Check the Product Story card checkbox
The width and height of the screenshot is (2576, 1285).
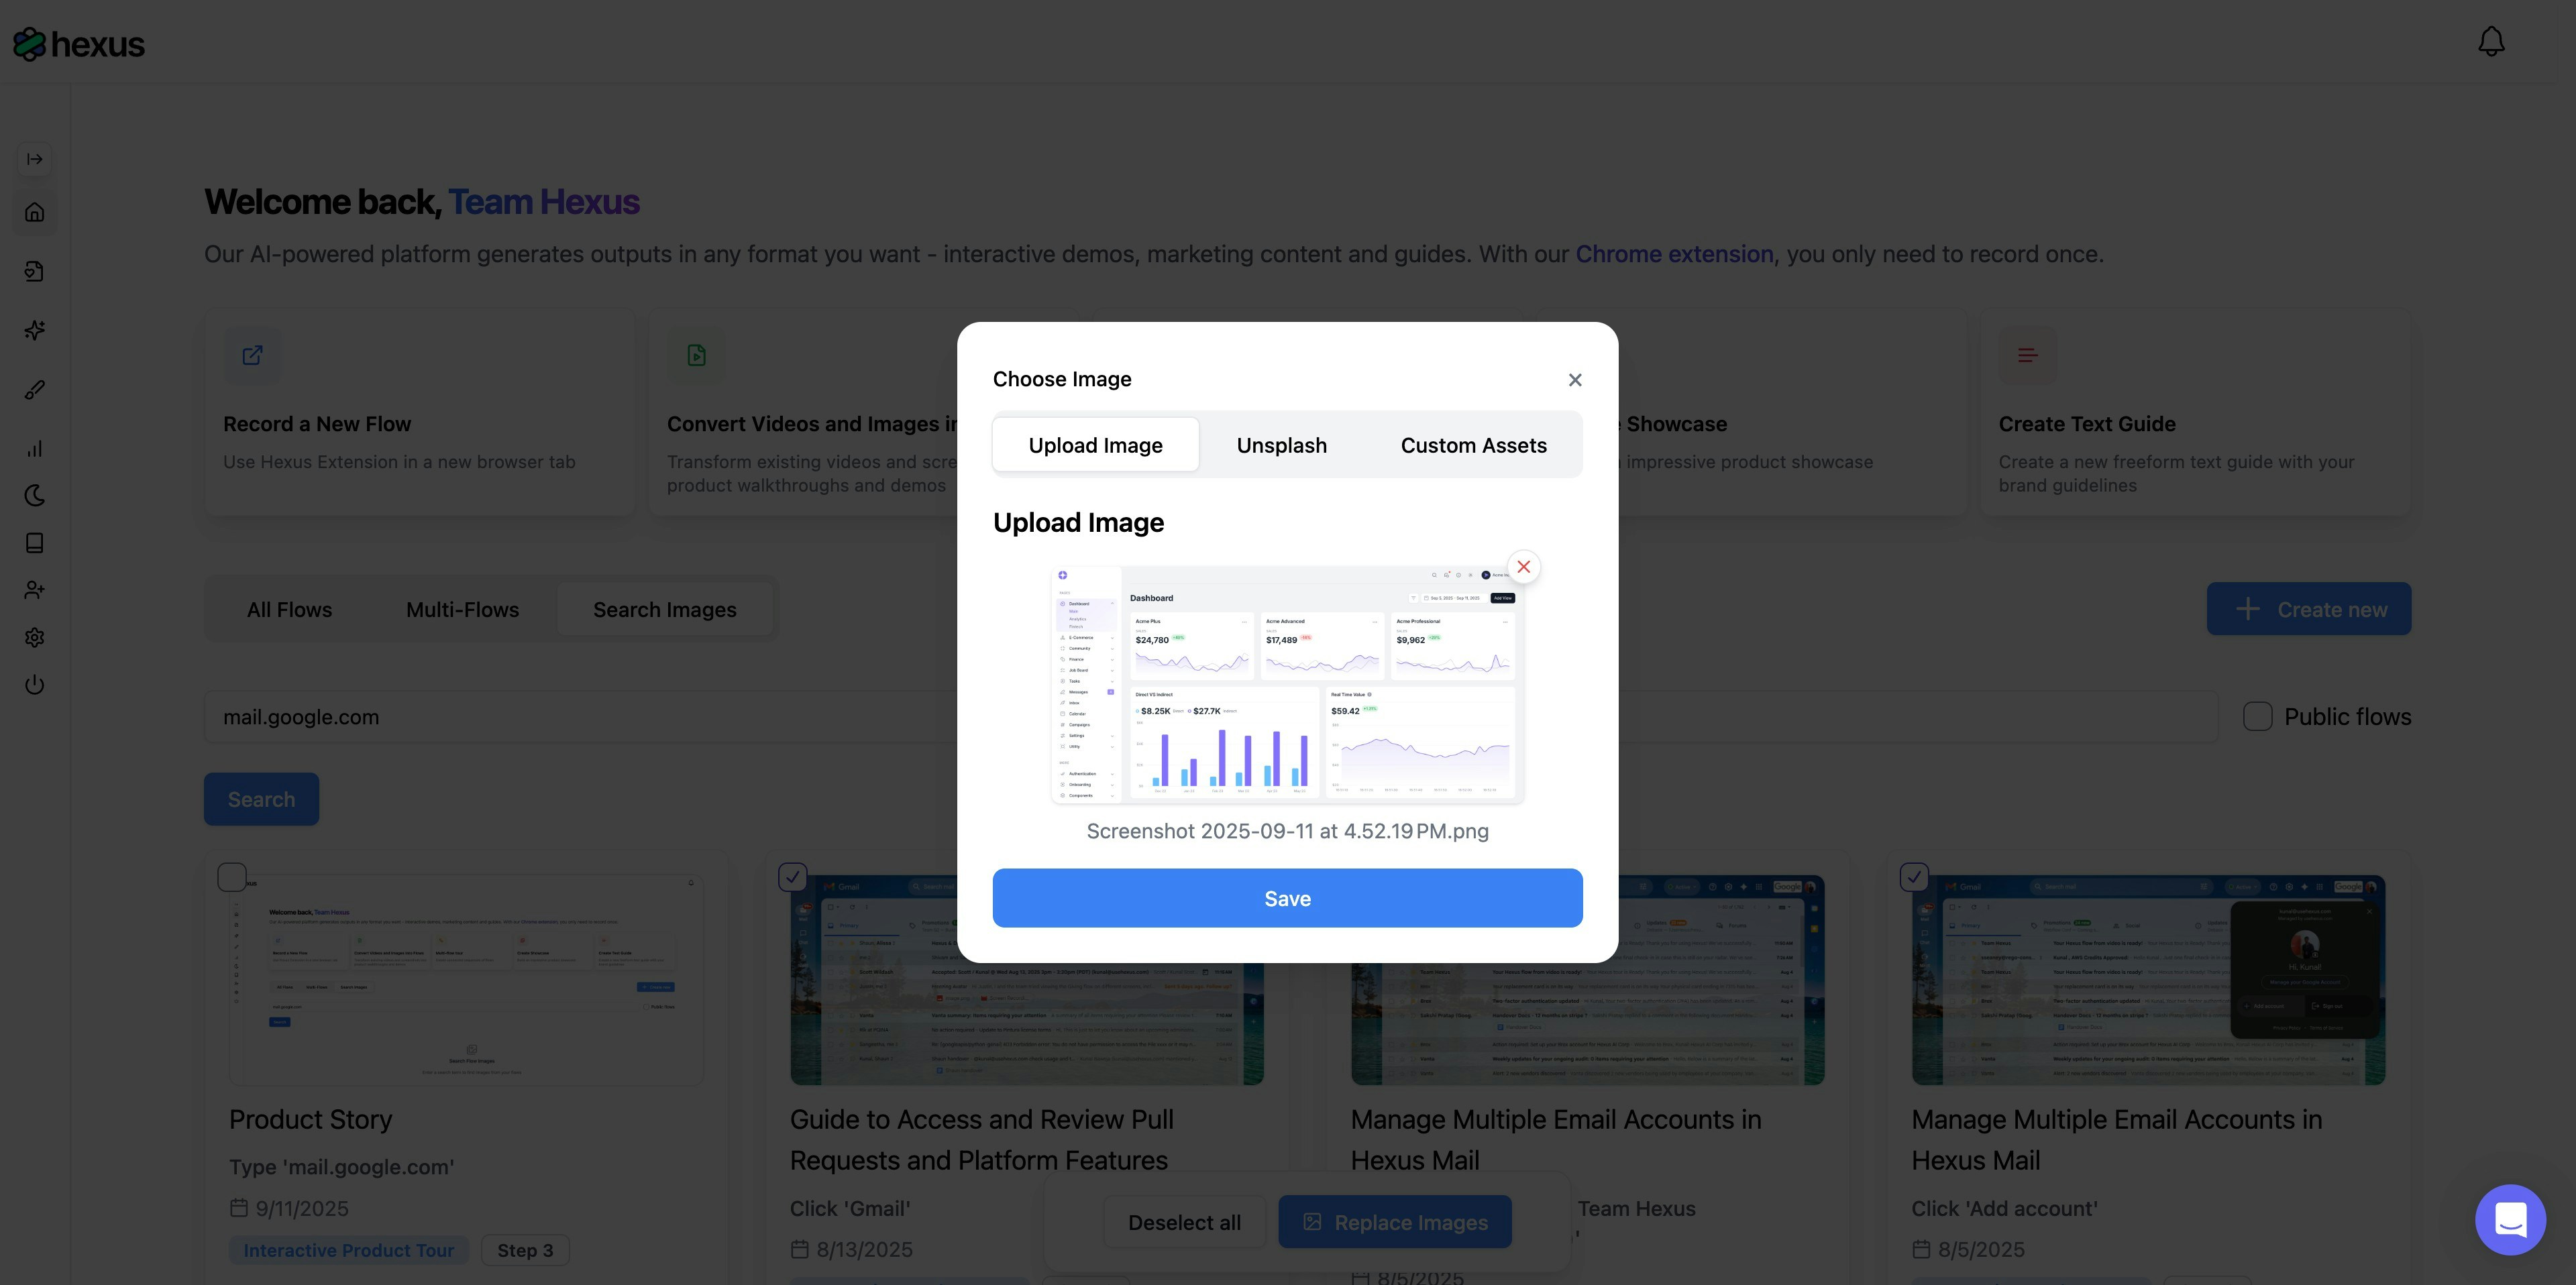pos(232,877)
